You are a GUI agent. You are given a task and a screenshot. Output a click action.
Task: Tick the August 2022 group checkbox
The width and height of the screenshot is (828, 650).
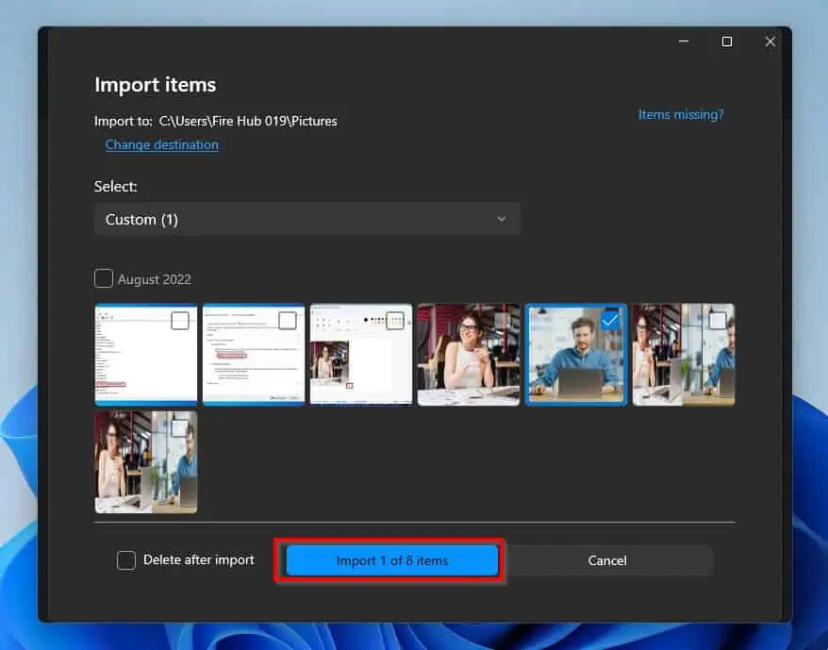point(104,278)
